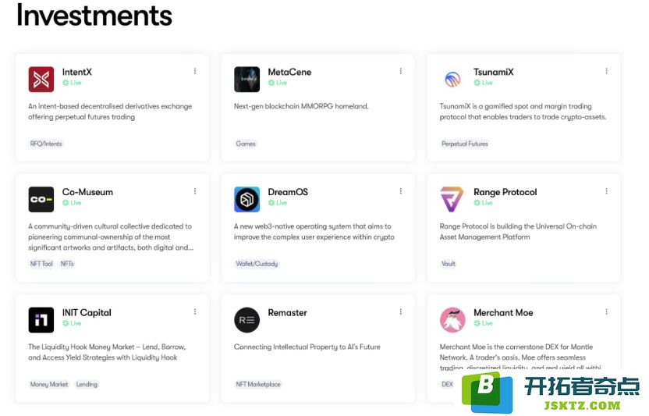Viewport: 649px width, 416px height.
Task: Click the Merchant Moe pink avatar icon
Action: coord(452,320)
